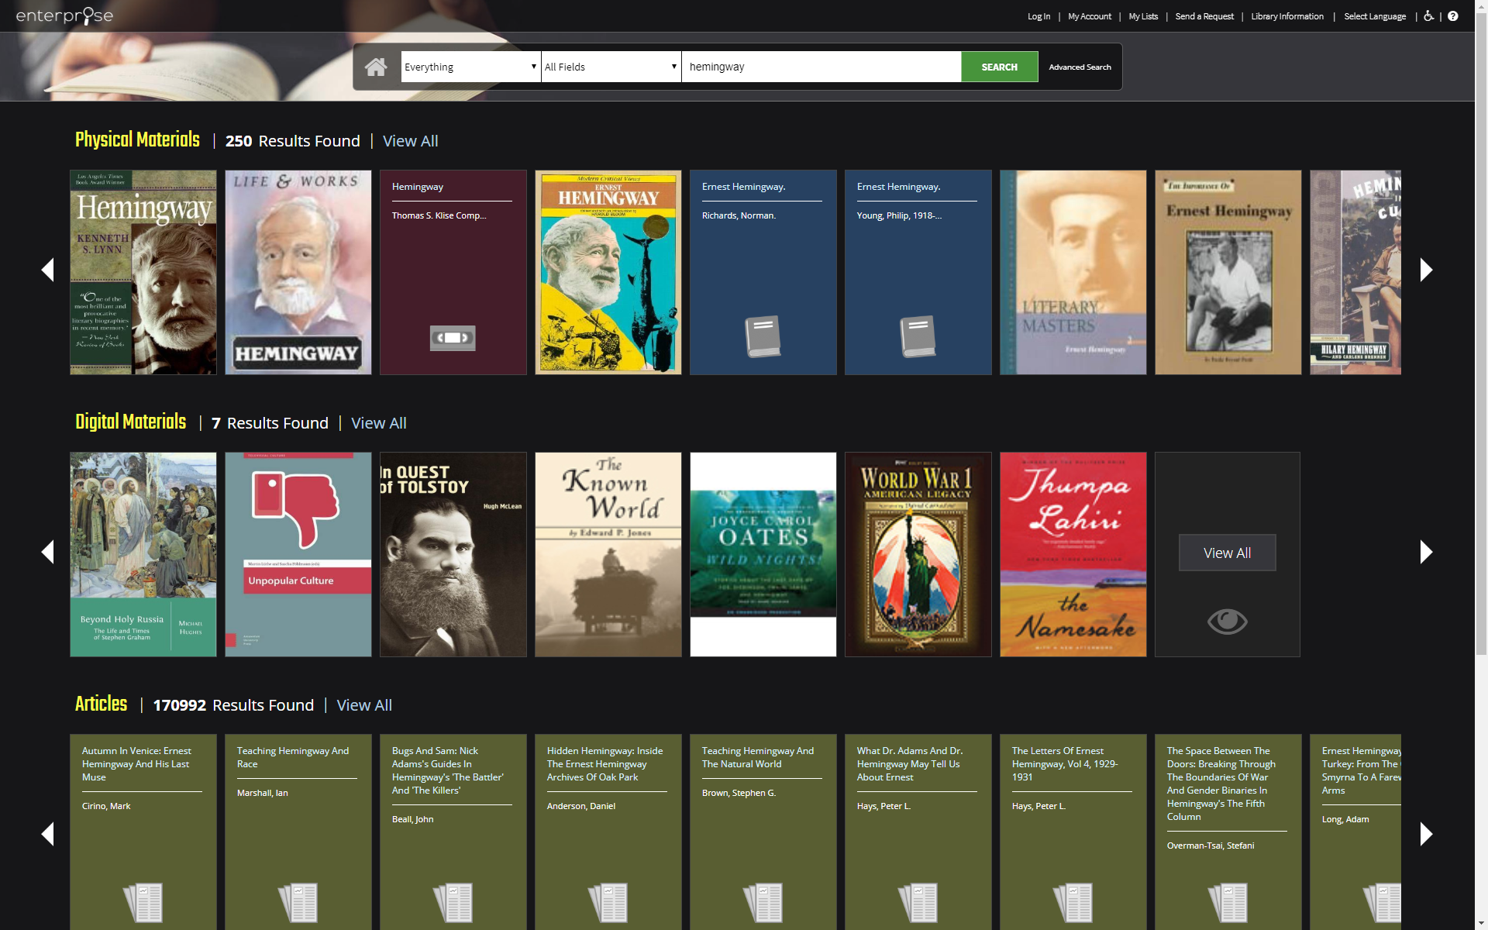Open the help question mark icon
This screenshot has width=1488, height=930.
1453,16
